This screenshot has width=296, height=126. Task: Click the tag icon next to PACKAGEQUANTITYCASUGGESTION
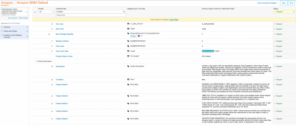click(x=128, y=33)
